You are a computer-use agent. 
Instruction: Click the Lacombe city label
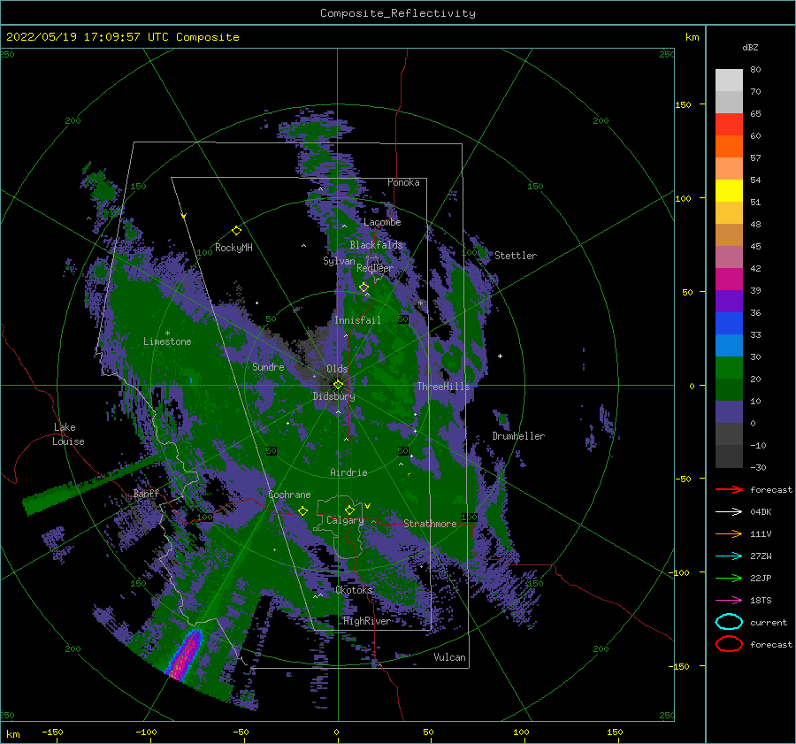coord(382,222)
